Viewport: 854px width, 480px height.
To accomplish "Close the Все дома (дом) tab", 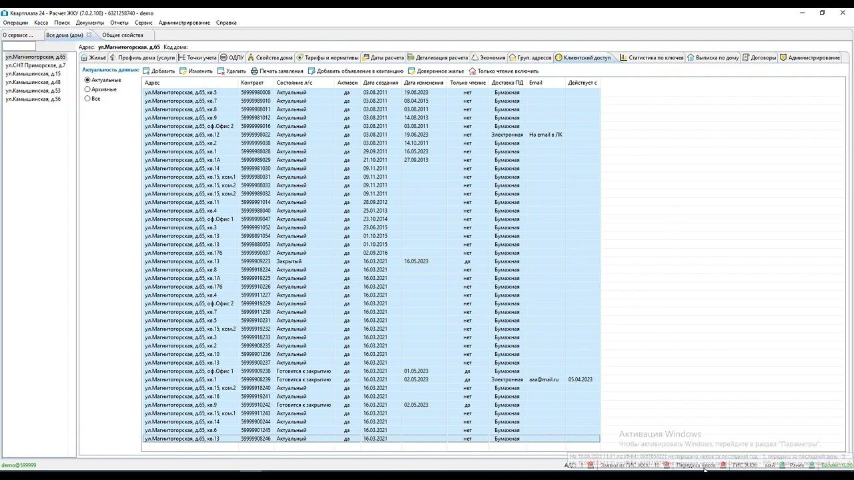I will click(x=89, y=35).
